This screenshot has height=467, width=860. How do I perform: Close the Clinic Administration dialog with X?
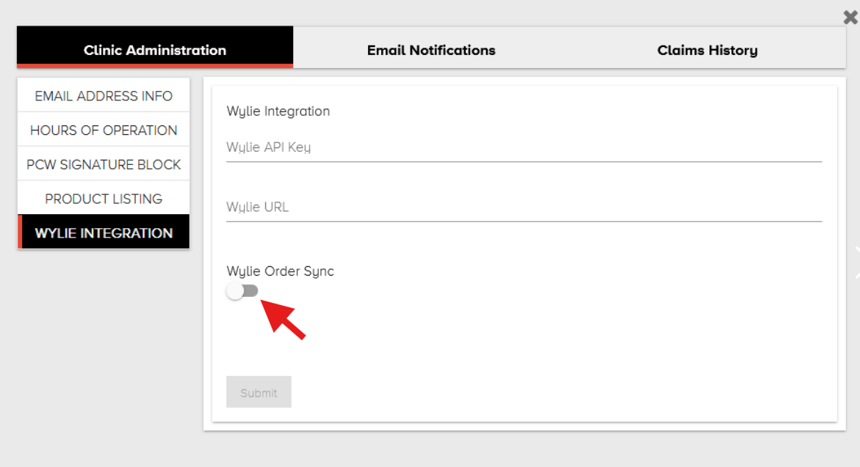click(x=850, y=18)
